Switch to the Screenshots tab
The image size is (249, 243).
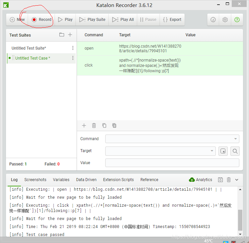point(35,180)
